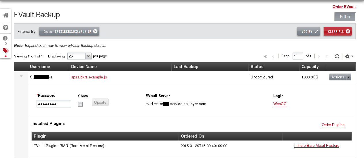Refresh the EVault Backup list

point(337,56)
